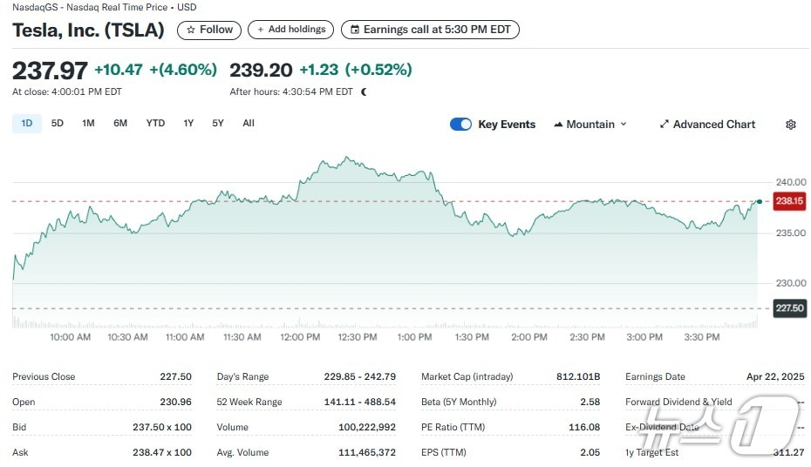The height and width of the screenshot is (467, 811).
Task: Expand the Mountain chart style dropdown chevron
Action: (624, 125)
